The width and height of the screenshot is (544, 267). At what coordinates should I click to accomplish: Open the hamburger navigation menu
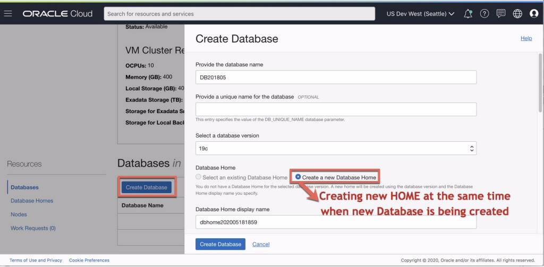click(x=8, y=14)
